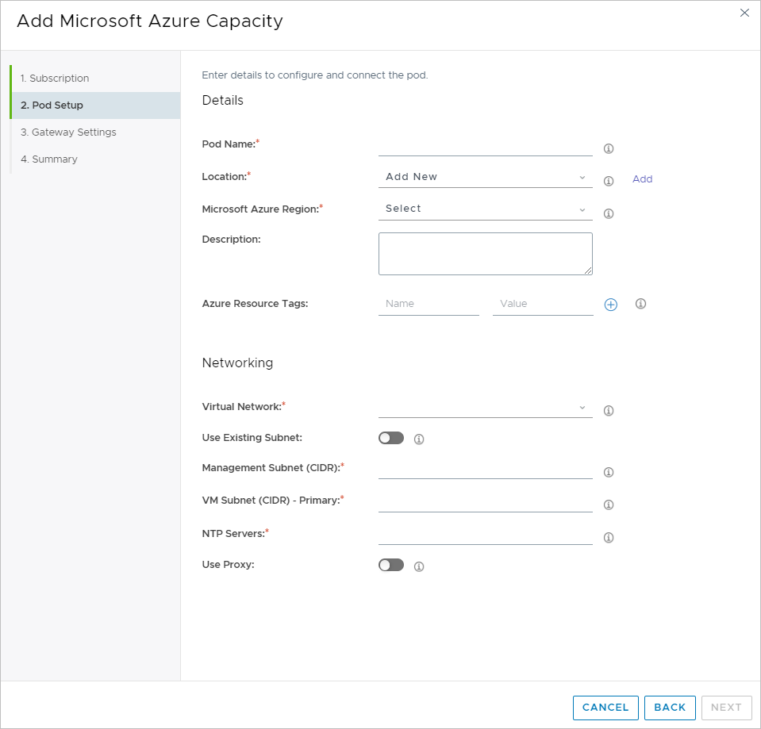This screenshot has height=729, width=761.
Task: Focus the resource tag Value field
Action: click(543, 304)
